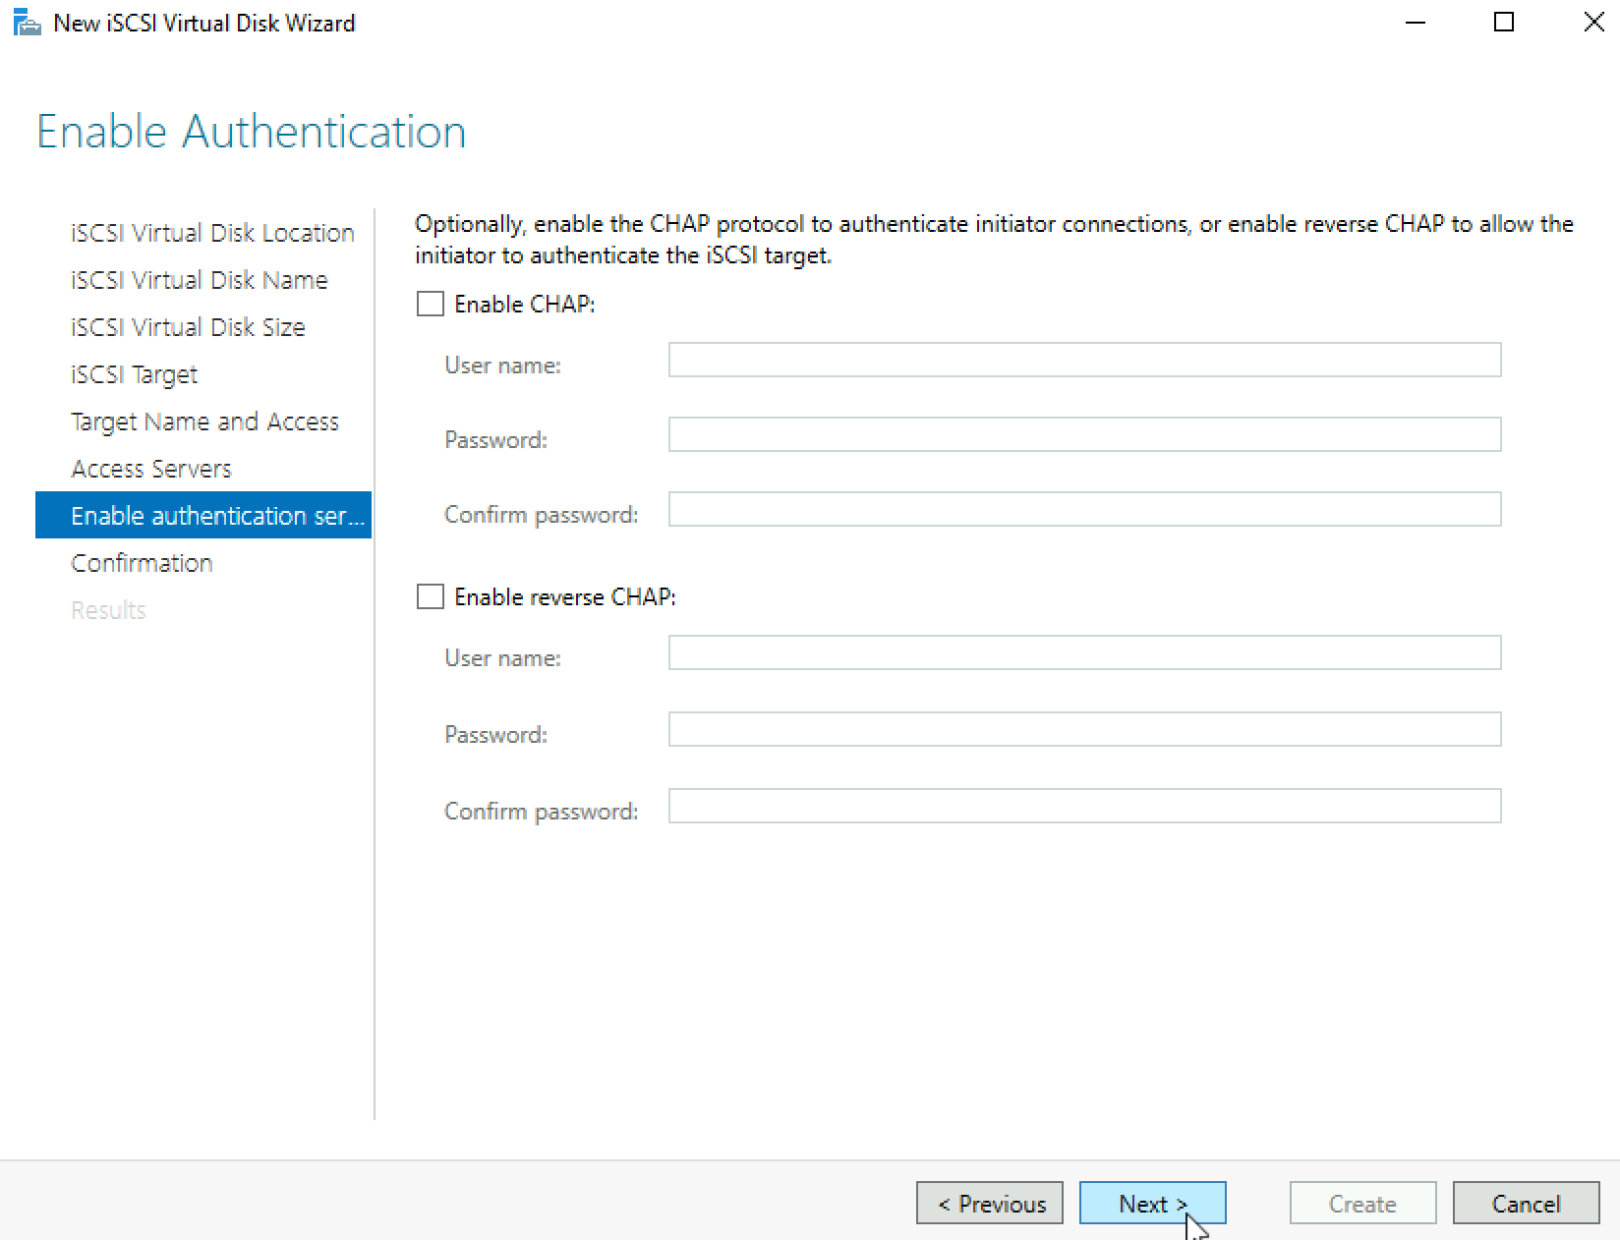Go to iSCSI Virtual Disk Location step

(212, 233)
